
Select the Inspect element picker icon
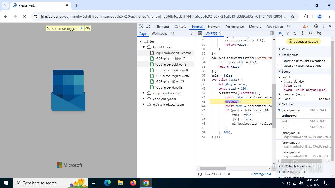coord(141,26)
